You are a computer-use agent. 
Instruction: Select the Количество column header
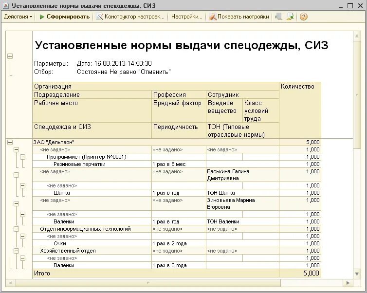tap(300, 110)
